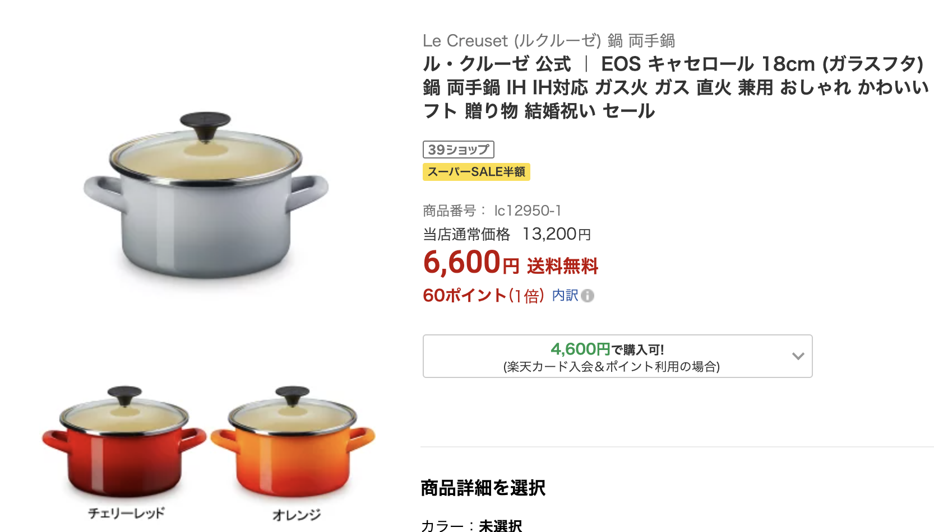Click the 商品番号 lc12950-1 text
934x532 pixels.
point(492,211)
